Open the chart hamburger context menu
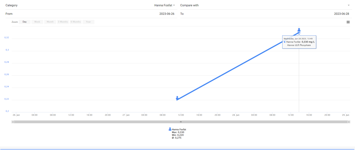 pos(348,22)
